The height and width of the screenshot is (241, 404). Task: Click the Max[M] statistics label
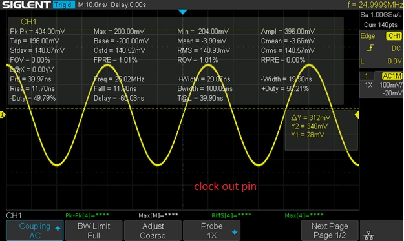click(x=158, y=215)
